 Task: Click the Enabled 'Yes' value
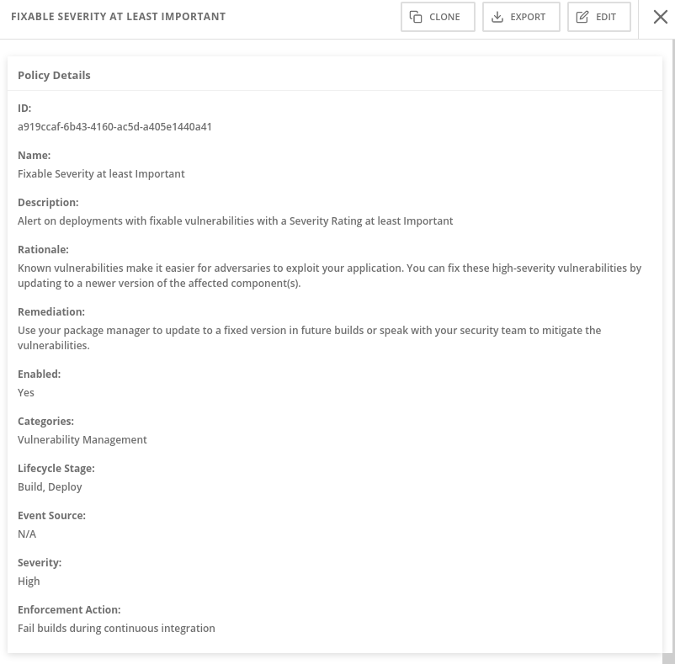click(x=26, y=392)
